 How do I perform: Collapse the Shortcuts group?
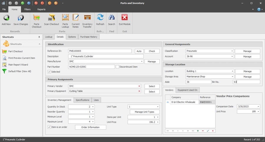pyautogui.click(x=39, y=44)
